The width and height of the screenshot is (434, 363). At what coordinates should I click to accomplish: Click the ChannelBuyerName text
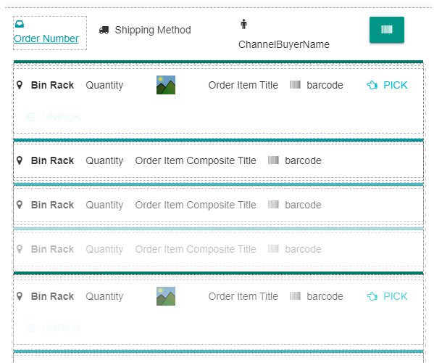pos(284,44)
